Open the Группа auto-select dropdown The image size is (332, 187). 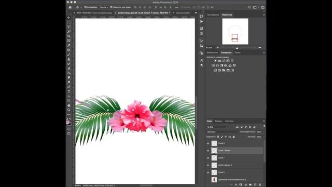coord(104,7)
